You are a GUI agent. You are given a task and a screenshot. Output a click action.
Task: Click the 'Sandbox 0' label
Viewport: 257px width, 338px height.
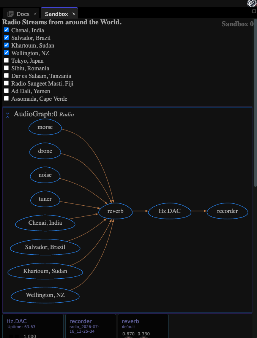click(x=238, y=24)
